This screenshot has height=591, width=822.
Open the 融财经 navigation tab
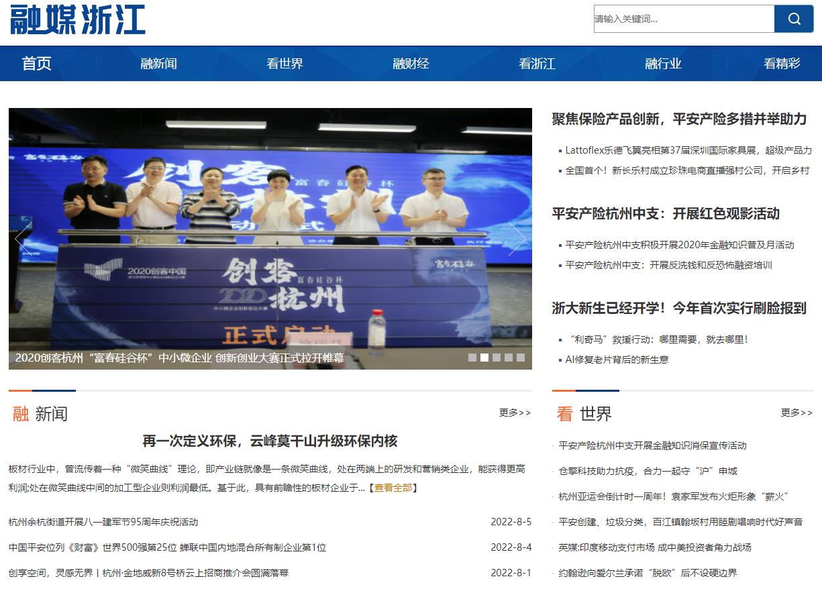click(x=411, y=64)
